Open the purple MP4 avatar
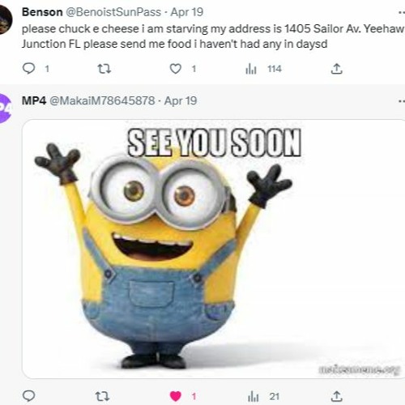Viewport: 405px width, 405px height. click(5, 108)
